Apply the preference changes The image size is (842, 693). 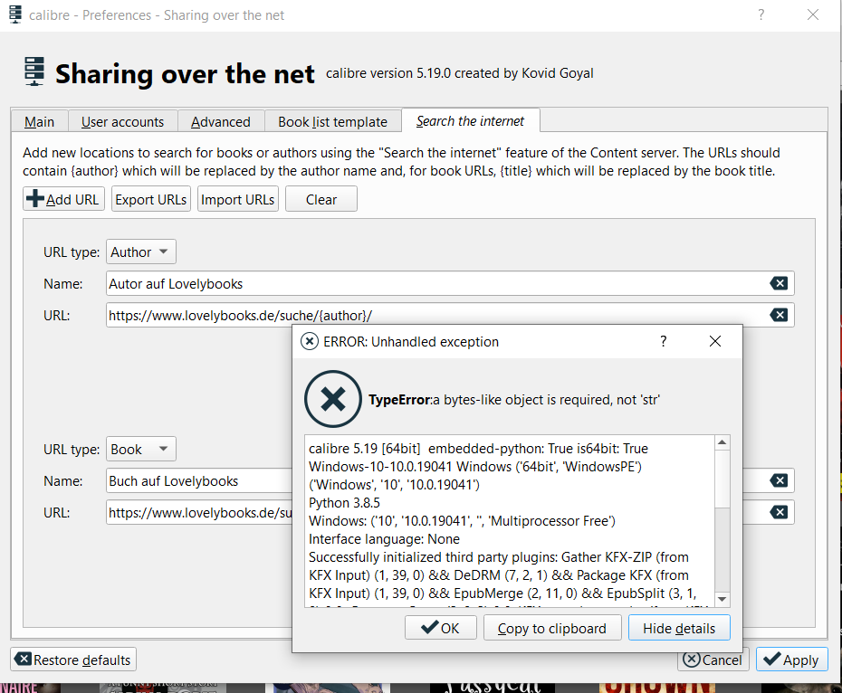coord(792,660)
